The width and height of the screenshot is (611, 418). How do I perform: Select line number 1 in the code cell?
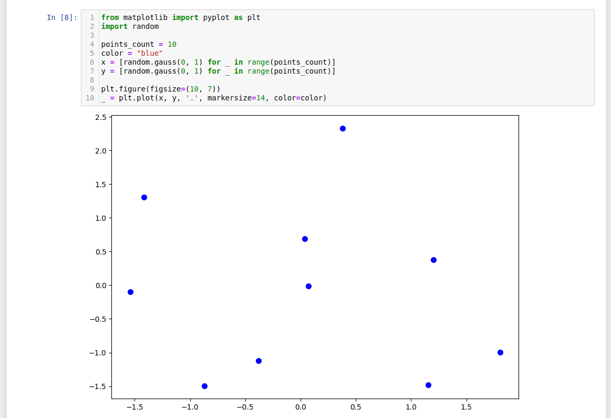(x=92, y=17)
